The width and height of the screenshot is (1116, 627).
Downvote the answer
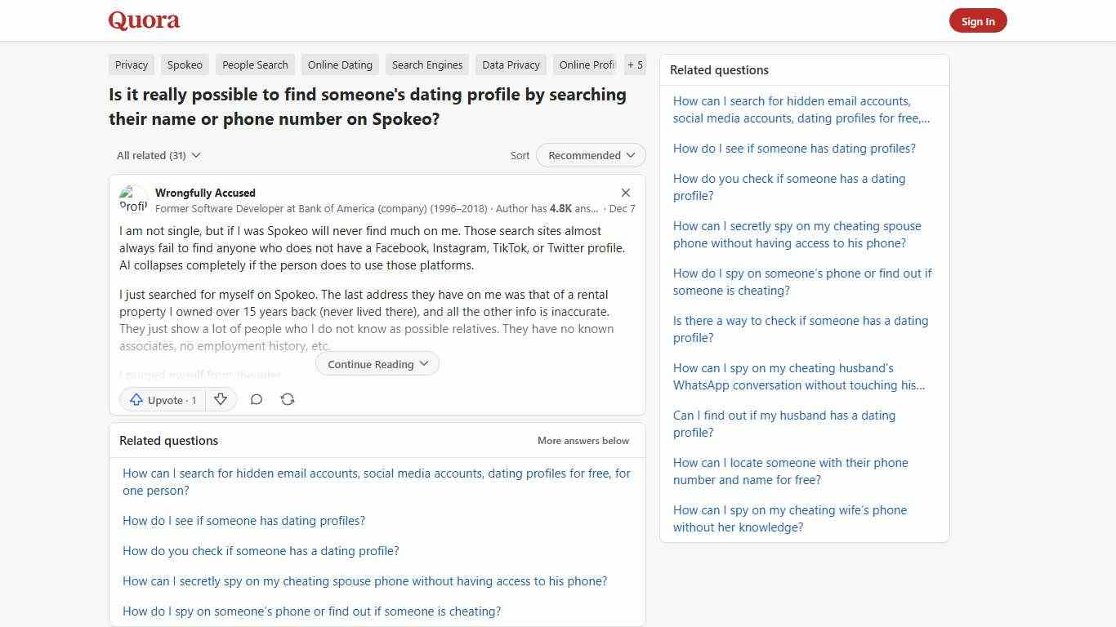pyautogui.click(x=221, y=399)
